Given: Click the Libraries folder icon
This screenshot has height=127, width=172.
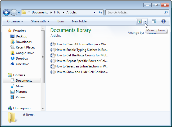Looking at the screenshot, I should 10,75.
